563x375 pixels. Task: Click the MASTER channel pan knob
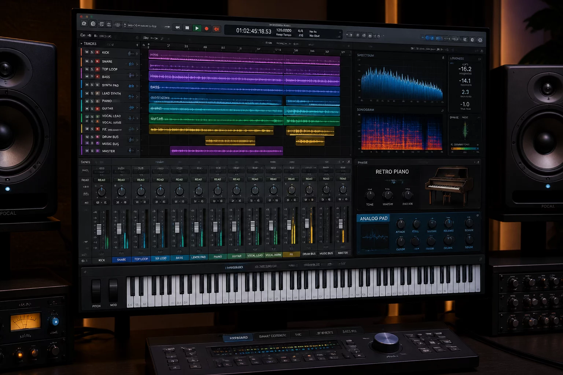click(343, 189)
